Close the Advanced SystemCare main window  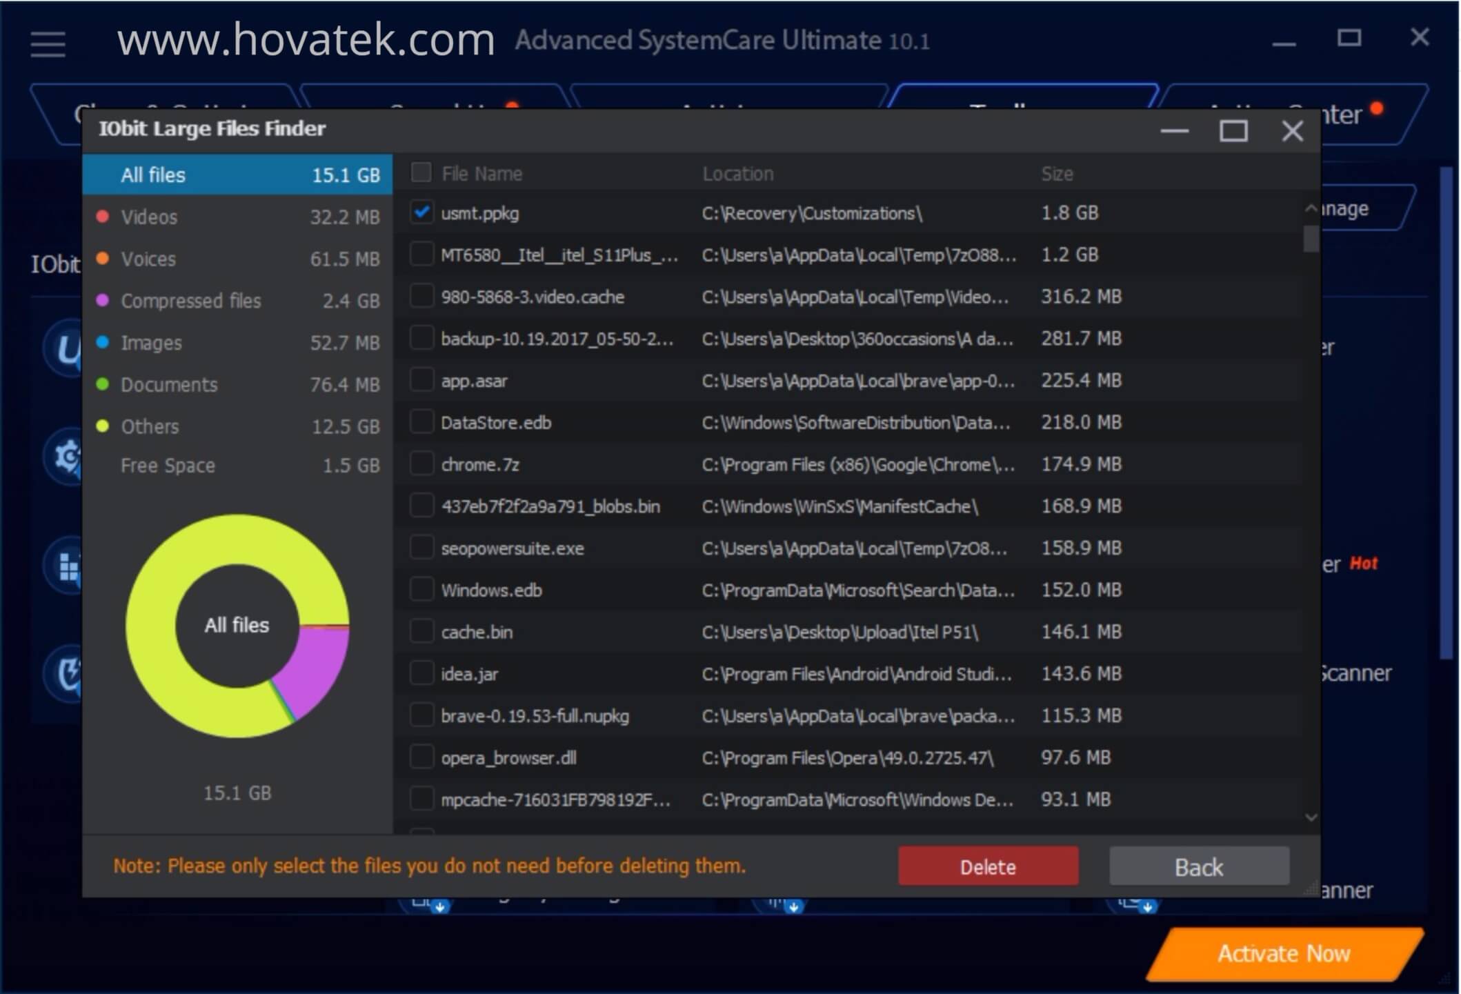[x=1420, y=37]
